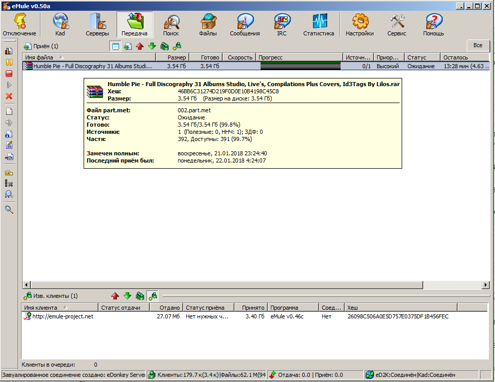Resume download with the gray play icon
Viewport: 495px width, 382px height.
(x=9, y=85)
